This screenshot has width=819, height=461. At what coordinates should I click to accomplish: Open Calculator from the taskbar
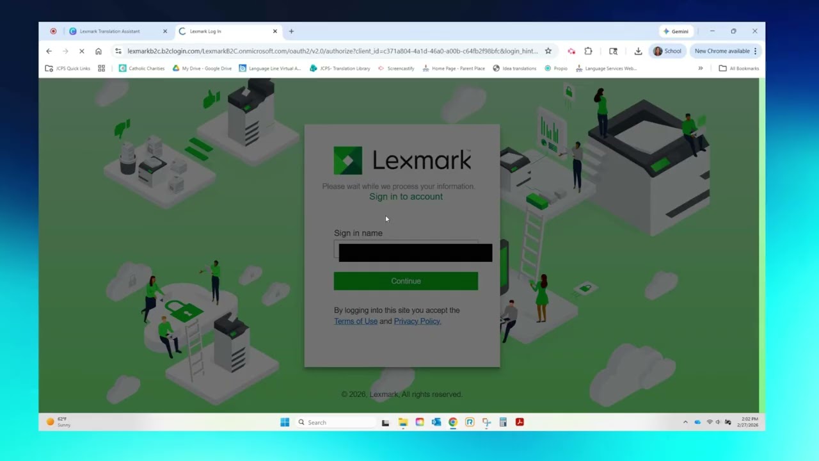point(503,423)
